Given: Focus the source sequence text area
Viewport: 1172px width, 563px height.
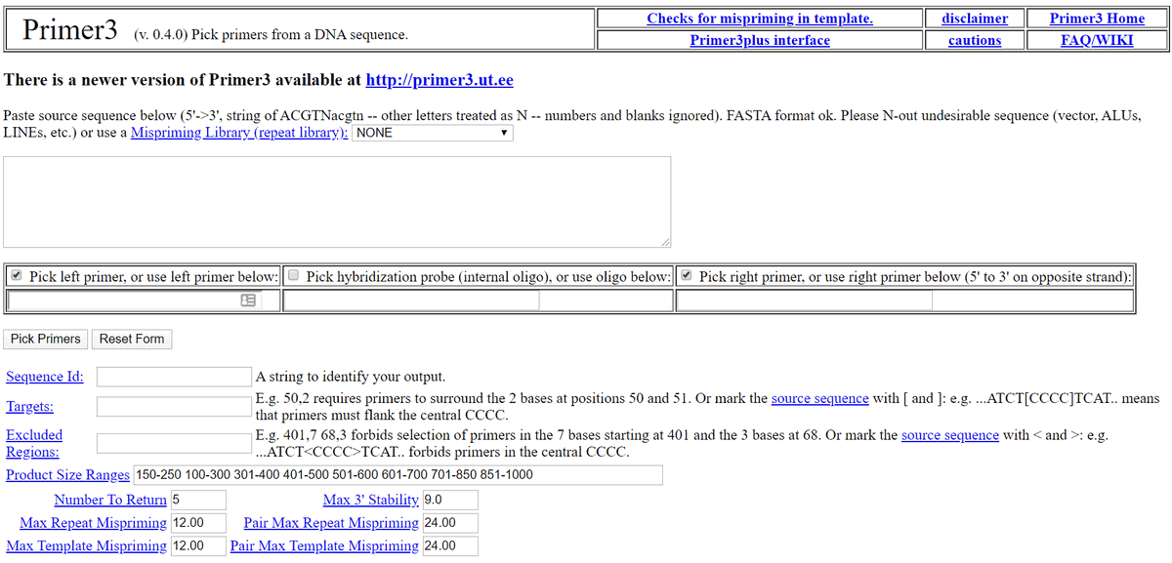Looking at the screenshot, I should tap(337, 202).
